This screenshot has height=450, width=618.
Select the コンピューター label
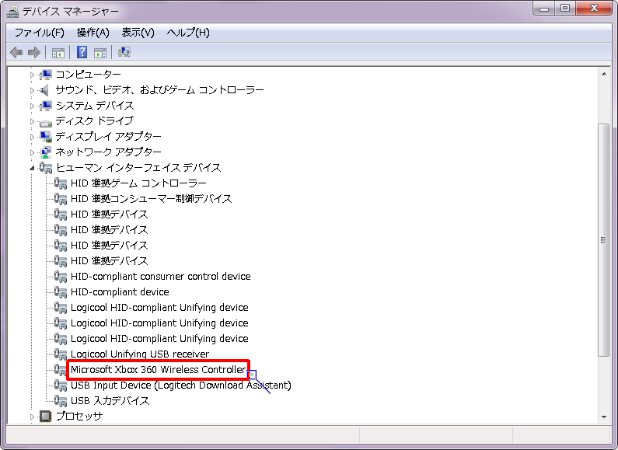click(89, 75)
